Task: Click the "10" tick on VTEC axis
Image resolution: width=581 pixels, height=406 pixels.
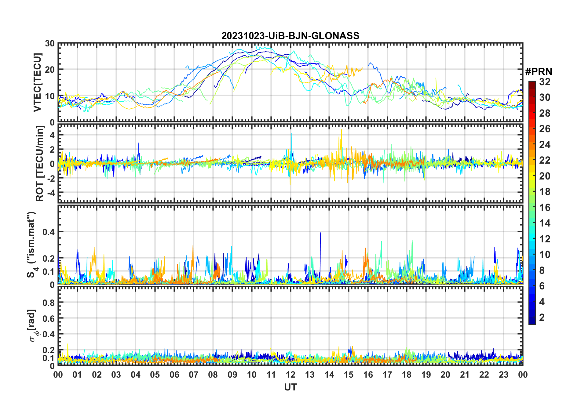Action: pyautogui.click(x=50, y=96)
